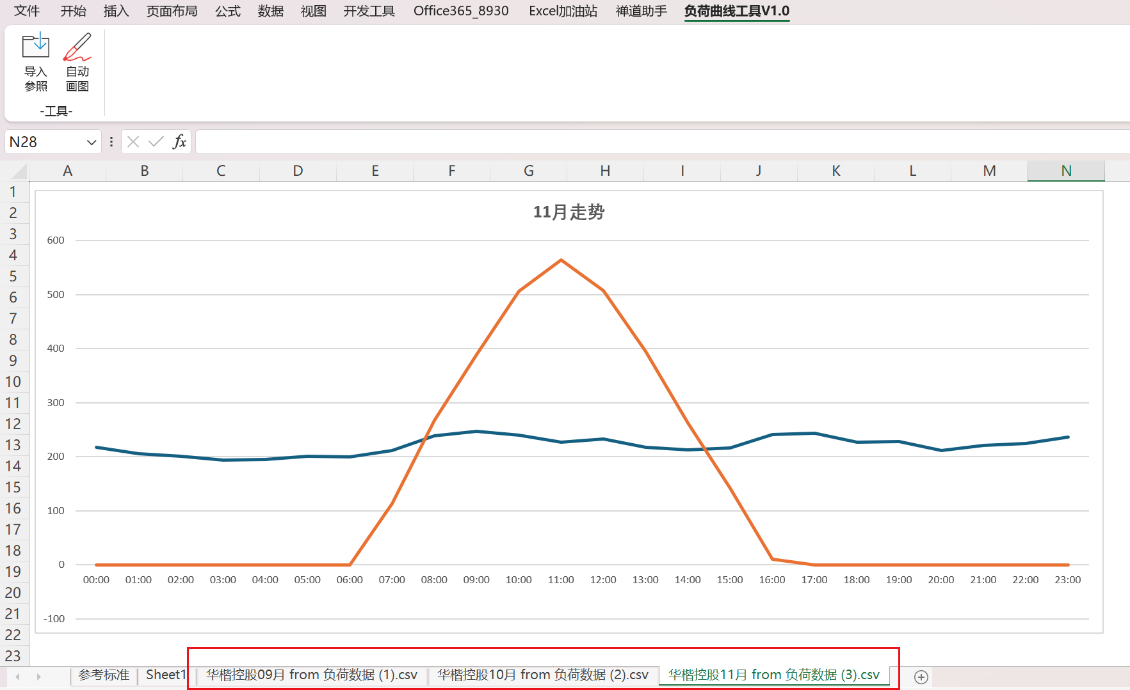Select column L header
The image size is (1130, 690).
[913, 171]
